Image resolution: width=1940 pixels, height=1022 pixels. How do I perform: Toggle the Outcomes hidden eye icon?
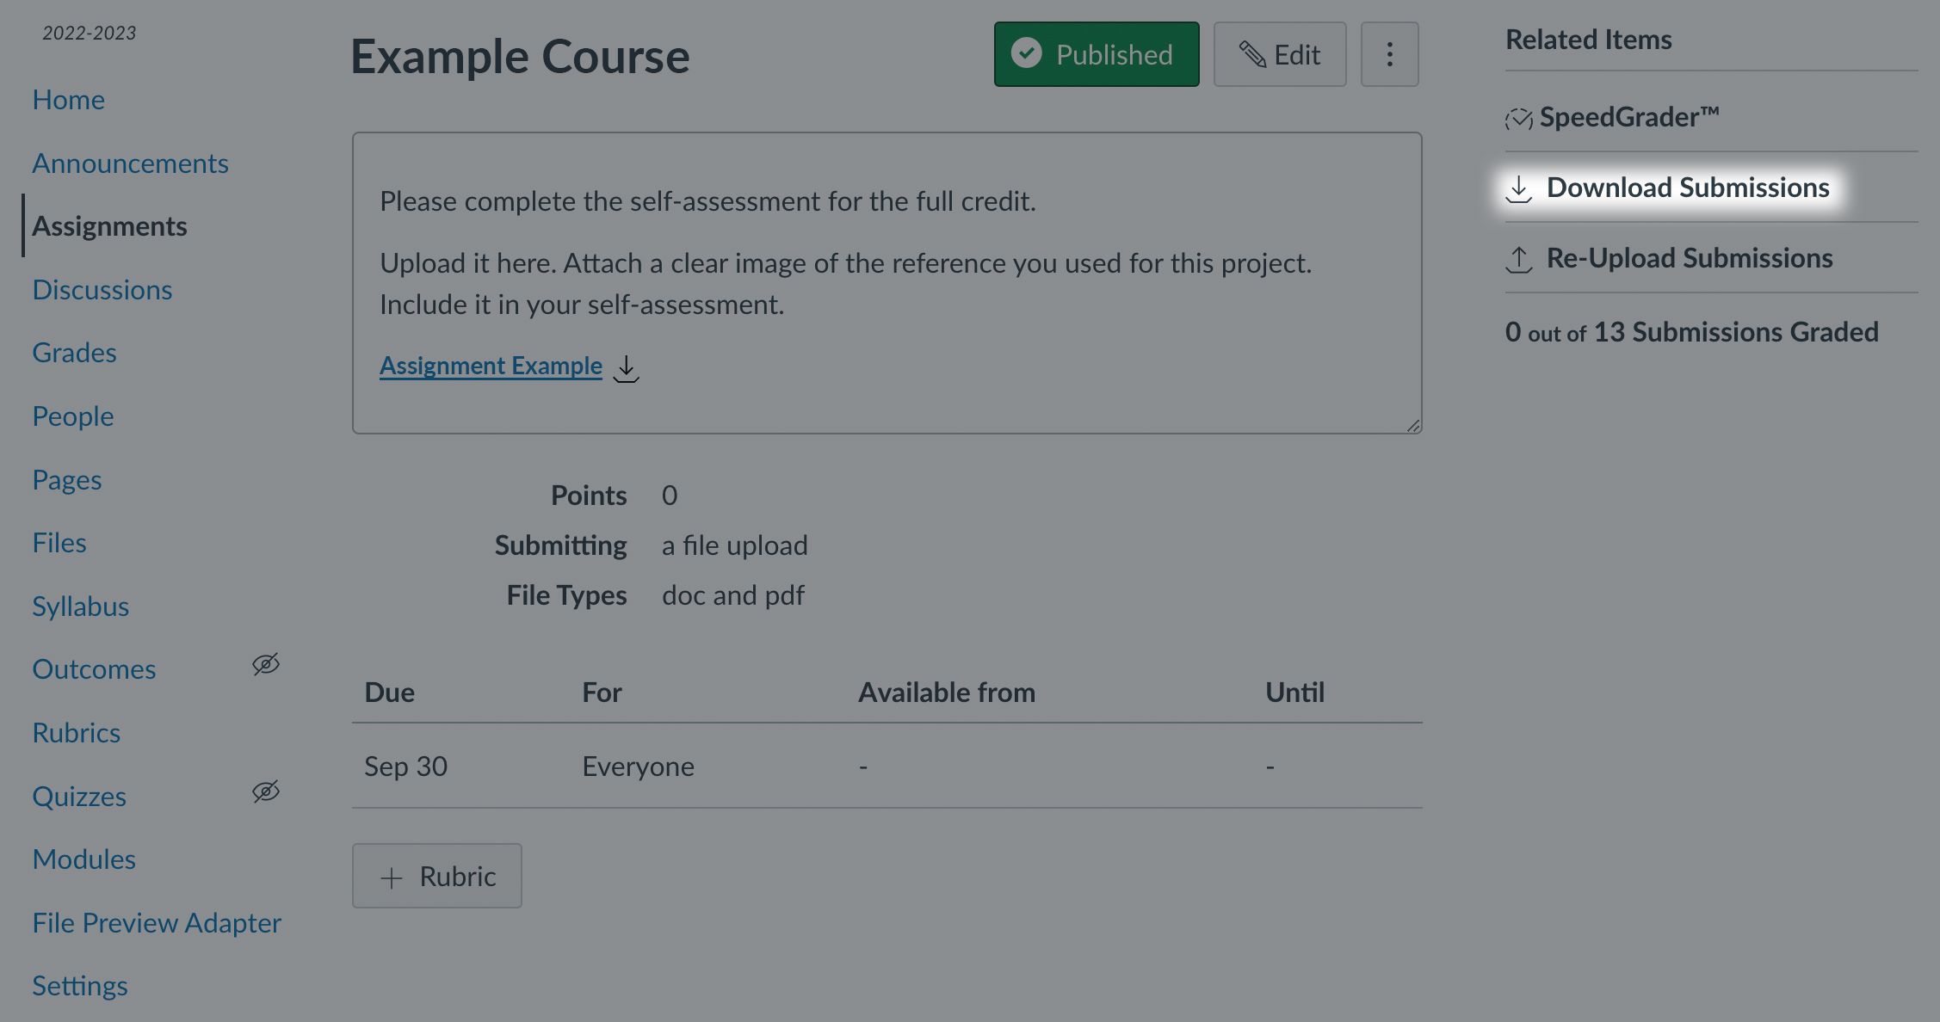coord(266,665)
